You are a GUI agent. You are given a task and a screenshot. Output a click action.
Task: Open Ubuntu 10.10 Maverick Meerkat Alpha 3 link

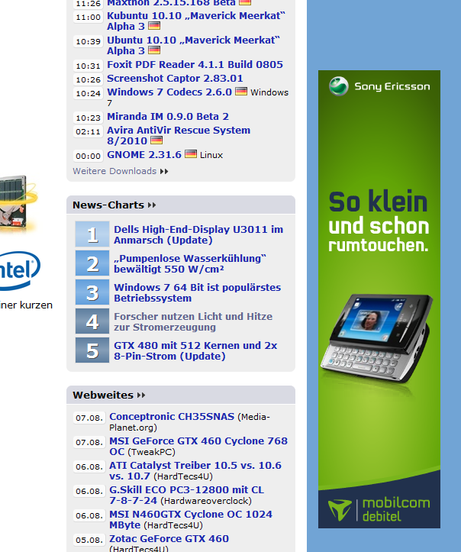(193, 45)
